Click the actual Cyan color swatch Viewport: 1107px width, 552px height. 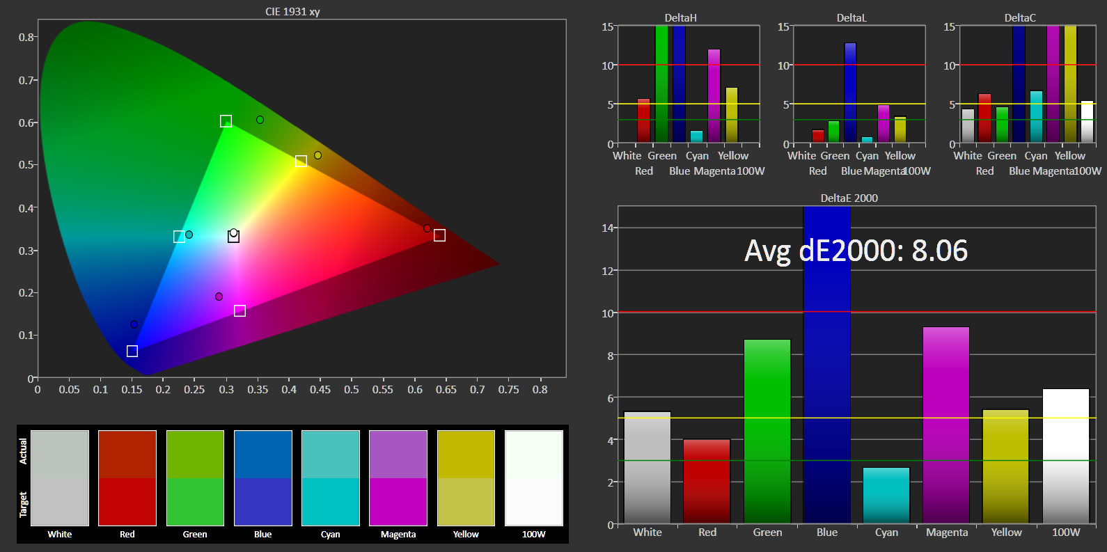pos(331,454)
